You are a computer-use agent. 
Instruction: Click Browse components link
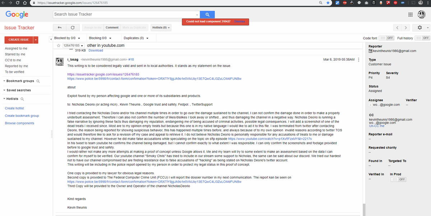point(19,123)
